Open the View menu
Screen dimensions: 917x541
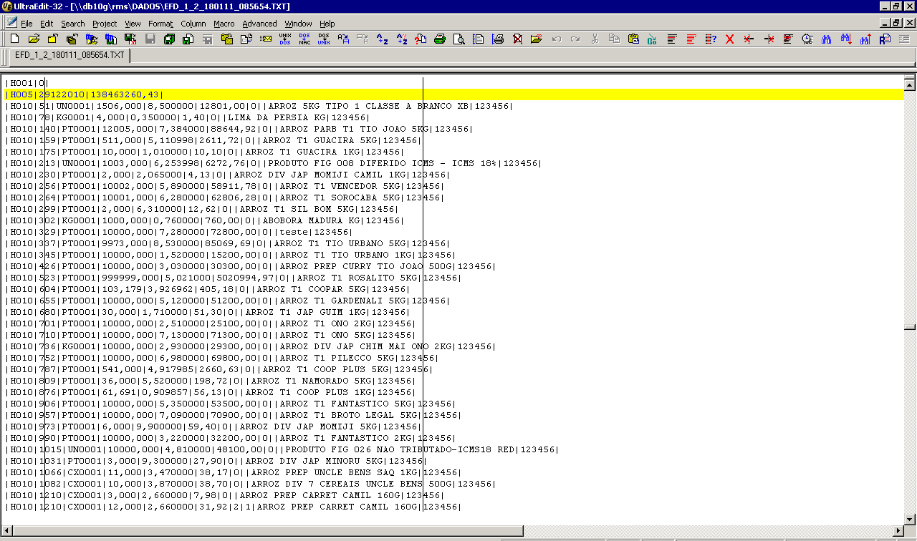pyautogui.click(x=133, y=24)
